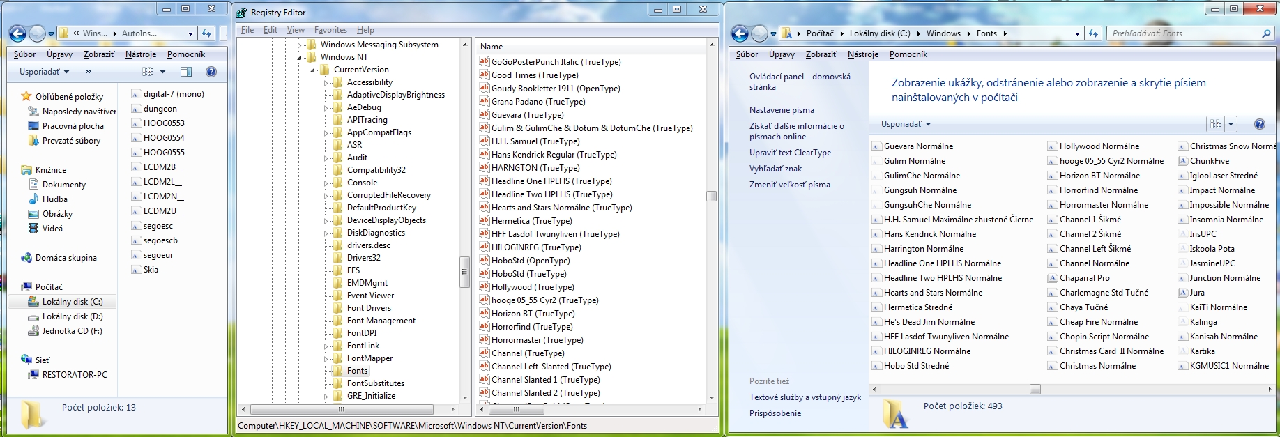The image size is (1280, 437).
Task: Open the Chaparral Pro font icon
Action: (1053, 278)
